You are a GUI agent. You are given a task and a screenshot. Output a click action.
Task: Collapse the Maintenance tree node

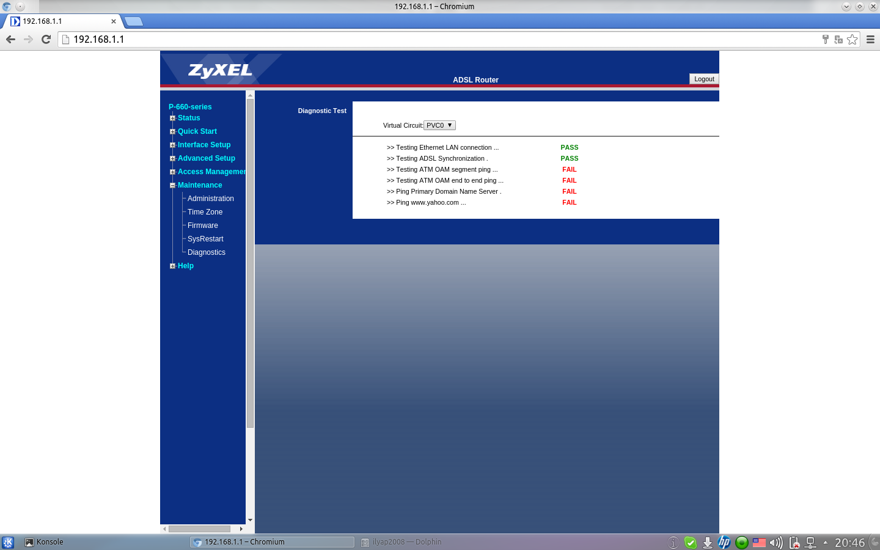pyautogui.click(x=172, y=186)
